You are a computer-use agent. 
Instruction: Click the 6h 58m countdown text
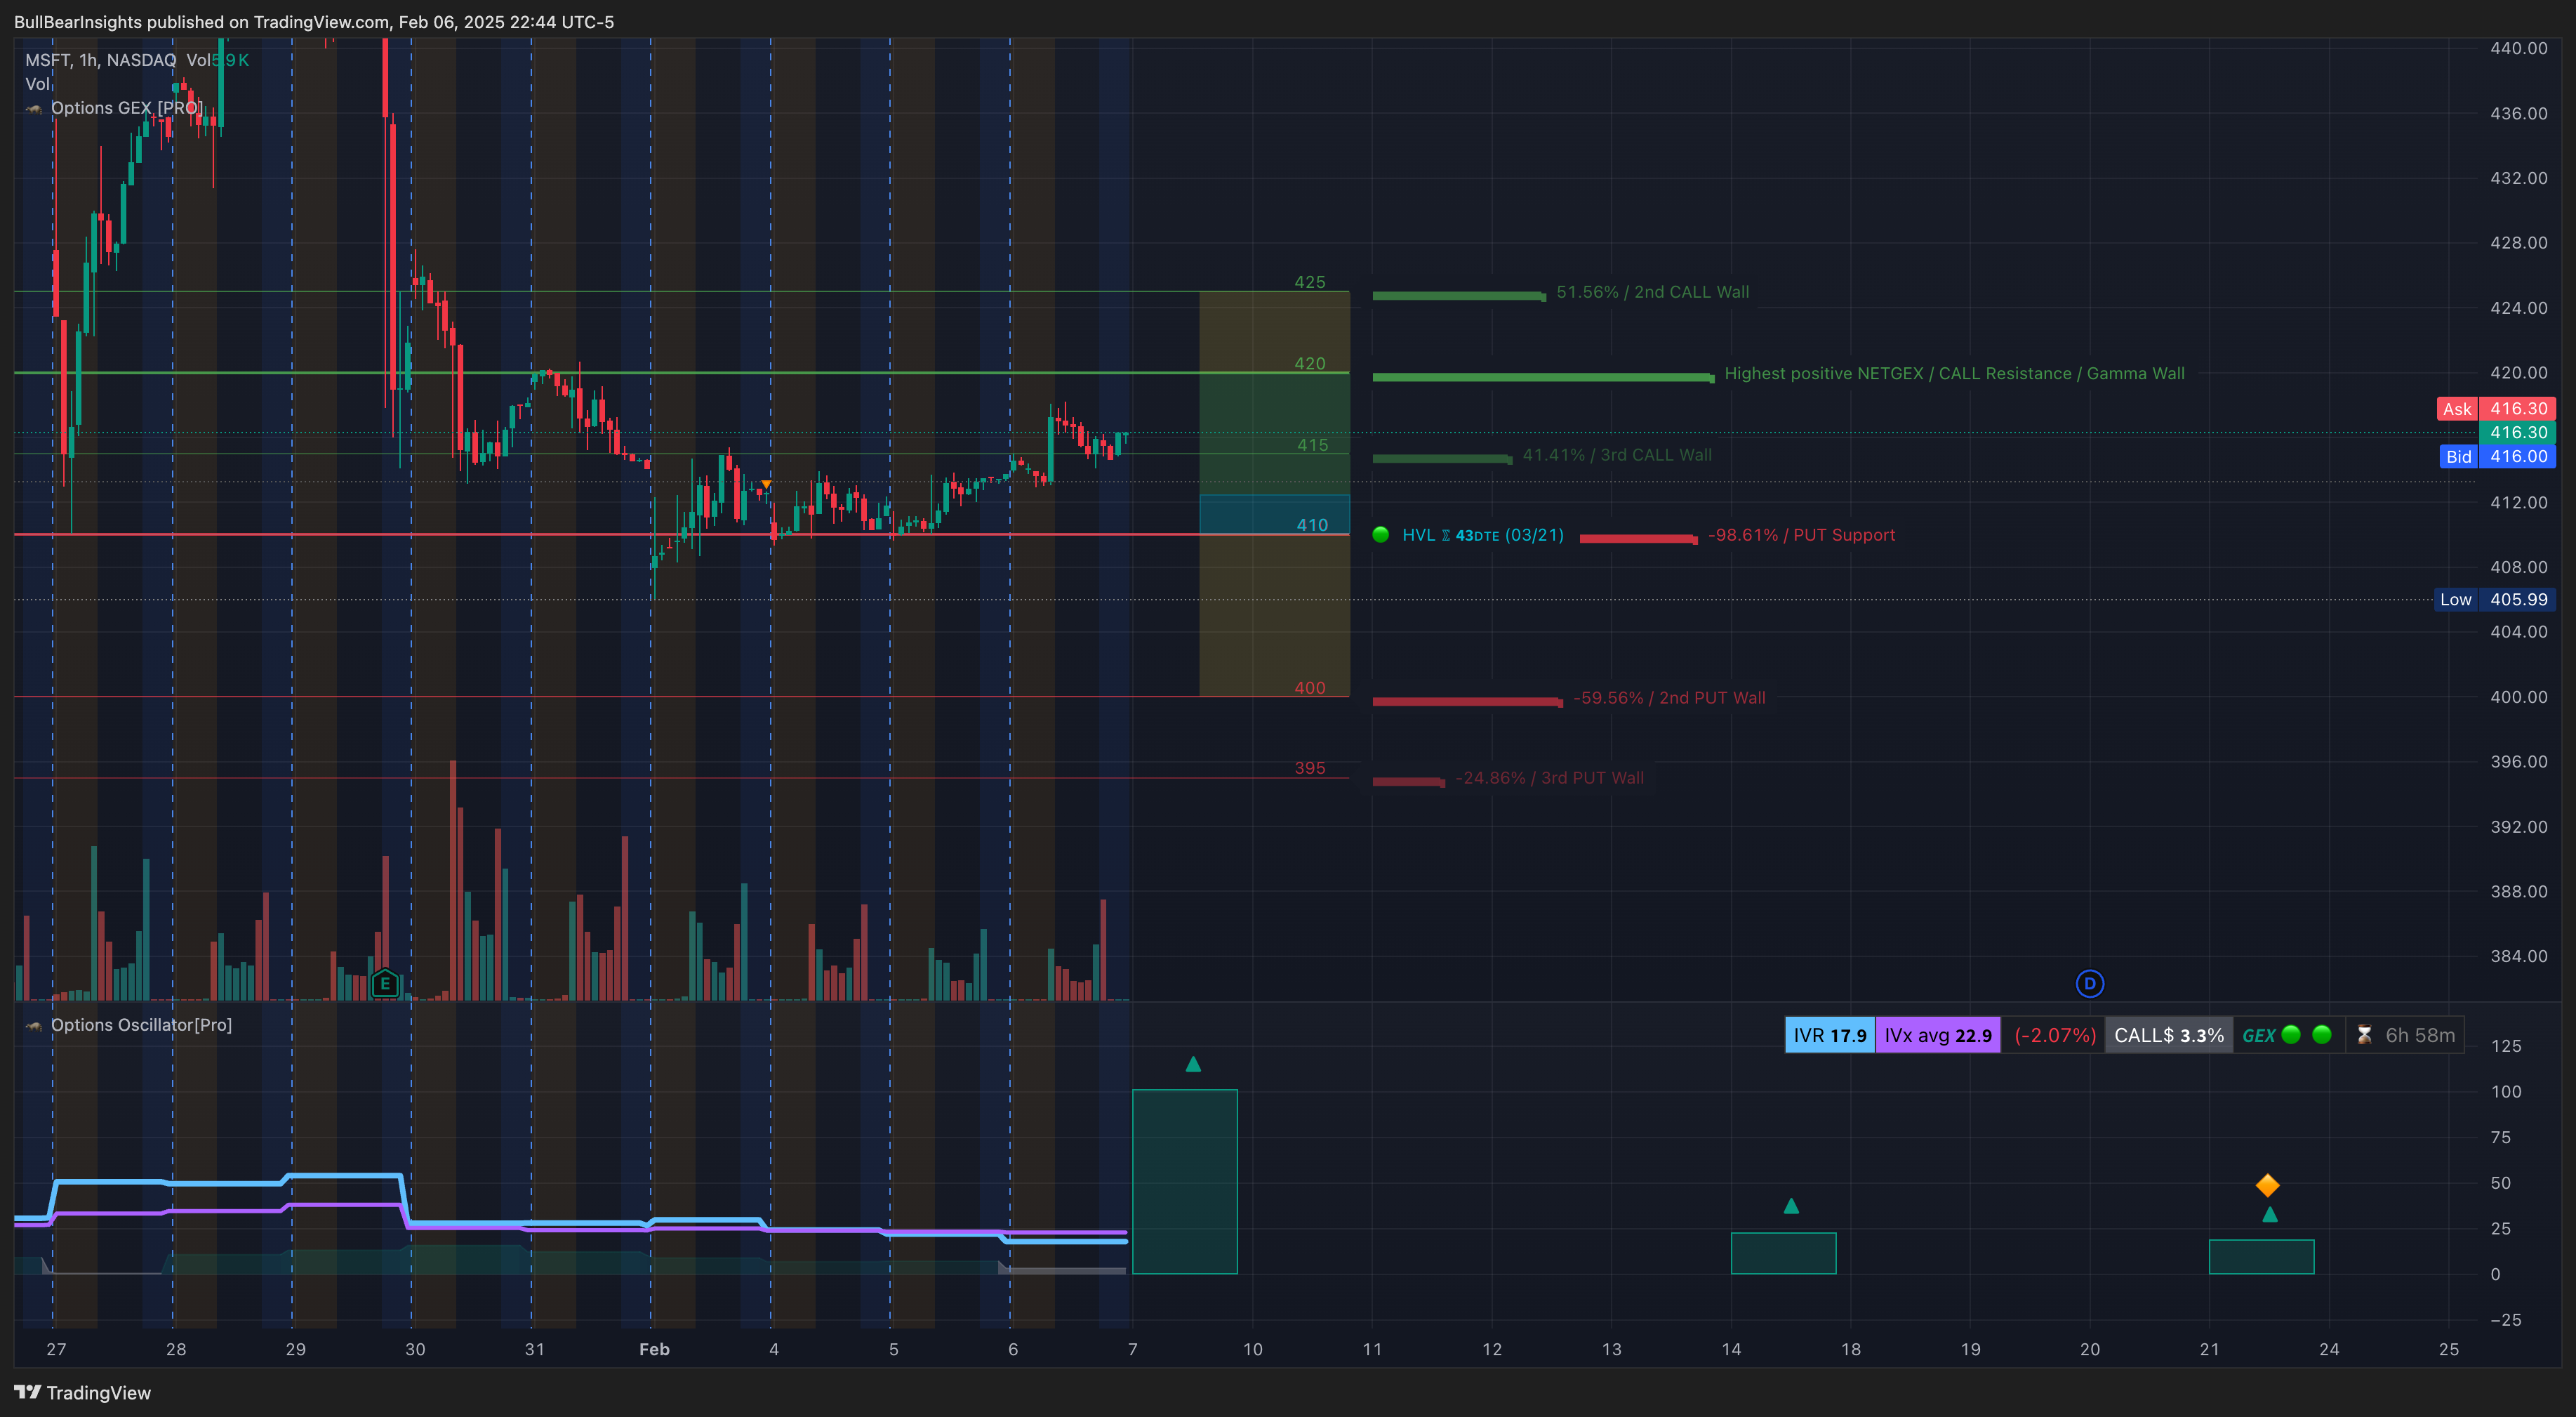(2420, 1035)
